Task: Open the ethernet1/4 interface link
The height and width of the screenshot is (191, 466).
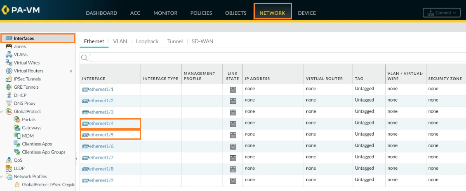Action: pos(101,124)
